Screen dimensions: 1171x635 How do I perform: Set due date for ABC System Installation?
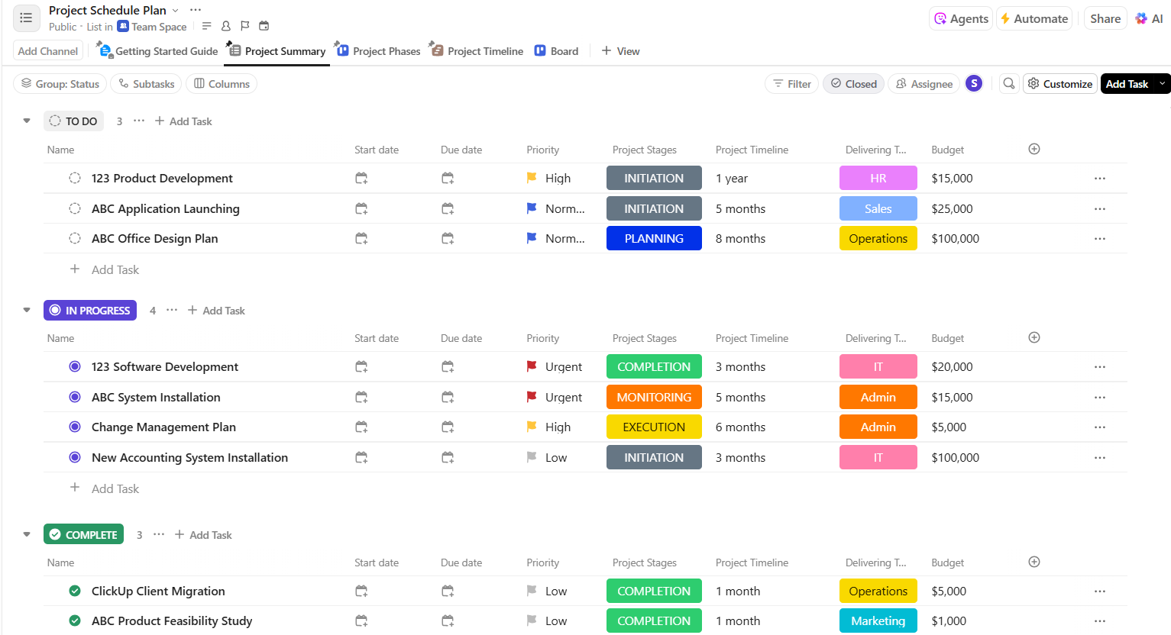pos(448,398)
